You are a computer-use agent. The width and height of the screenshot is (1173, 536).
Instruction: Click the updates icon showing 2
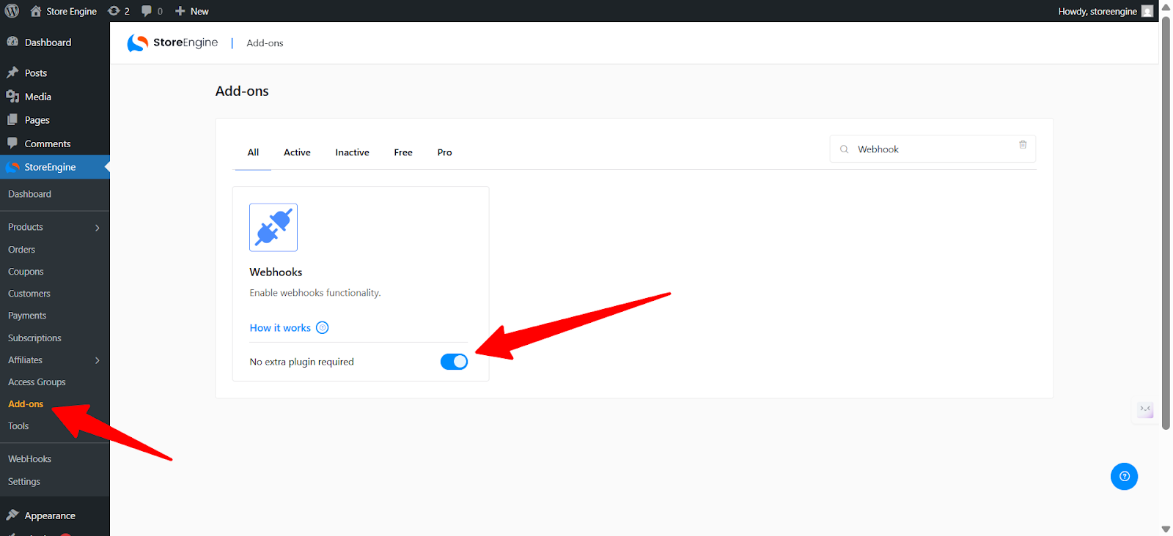119,11
